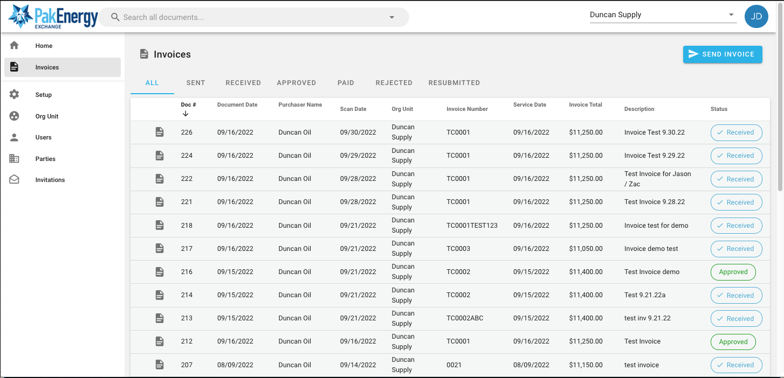Image resolution: width=784 pixels, height=378 pixels.
Task: Click the SEND INVOICE button
Action: tap(723, 54)
